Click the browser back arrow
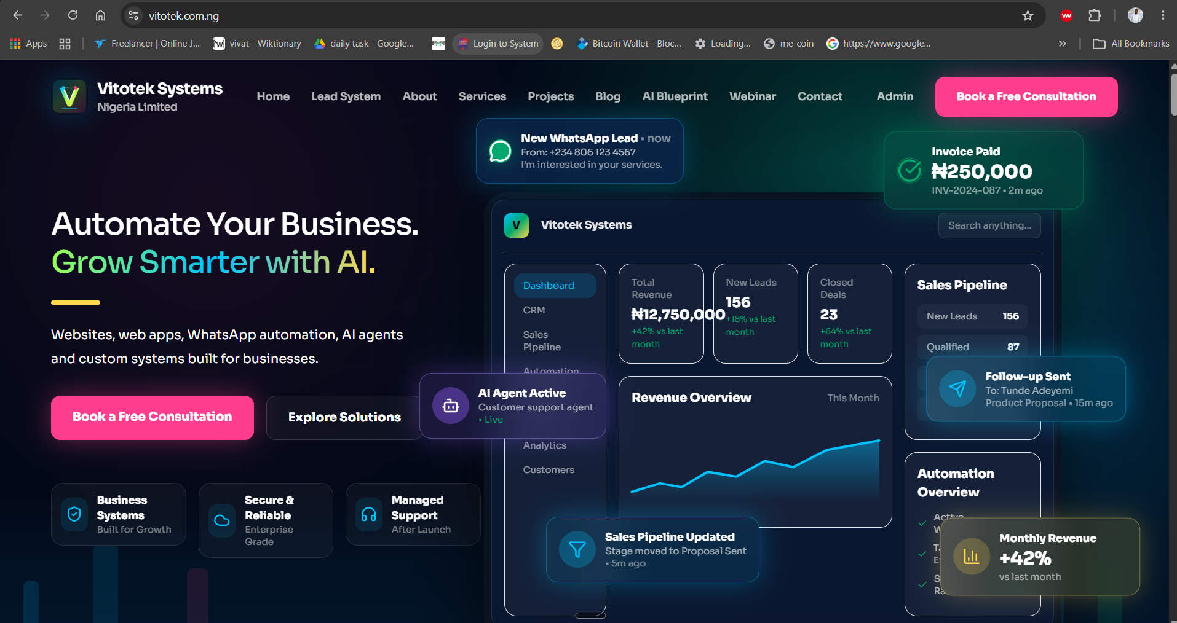Screen dimensions: 1177x623 18,15
